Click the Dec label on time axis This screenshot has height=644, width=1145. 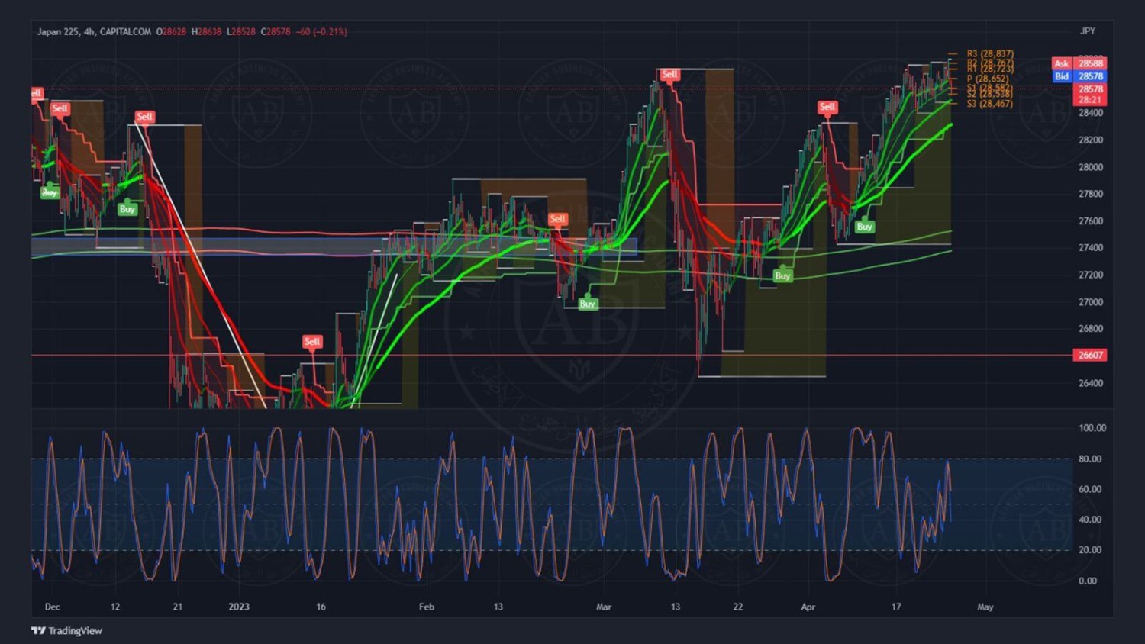pos(53,607)
